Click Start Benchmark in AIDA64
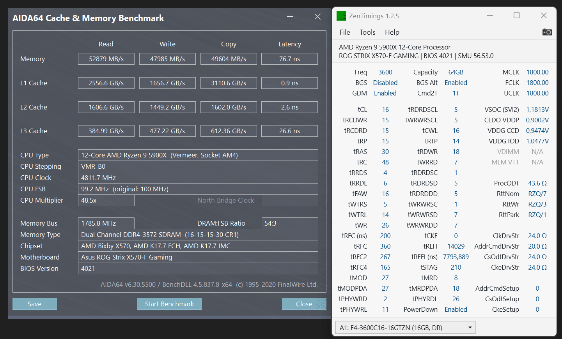Image resolution: width=562 pixels, height=339 pixels. [170, 304]
